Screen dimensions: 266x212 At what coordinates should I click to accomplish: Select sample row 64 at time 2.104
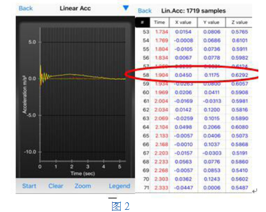[194, 127]
